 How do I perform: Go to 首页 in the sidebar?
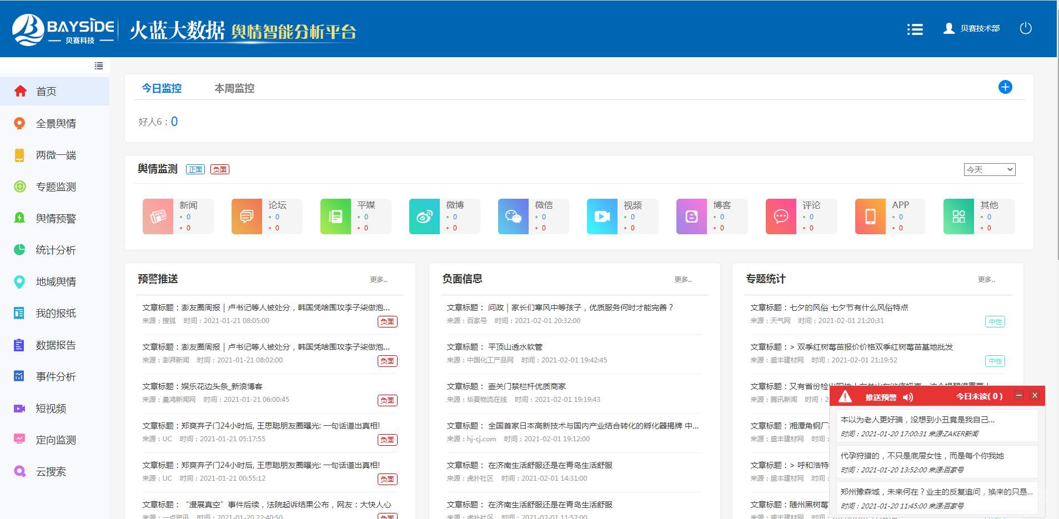point(54,91)
